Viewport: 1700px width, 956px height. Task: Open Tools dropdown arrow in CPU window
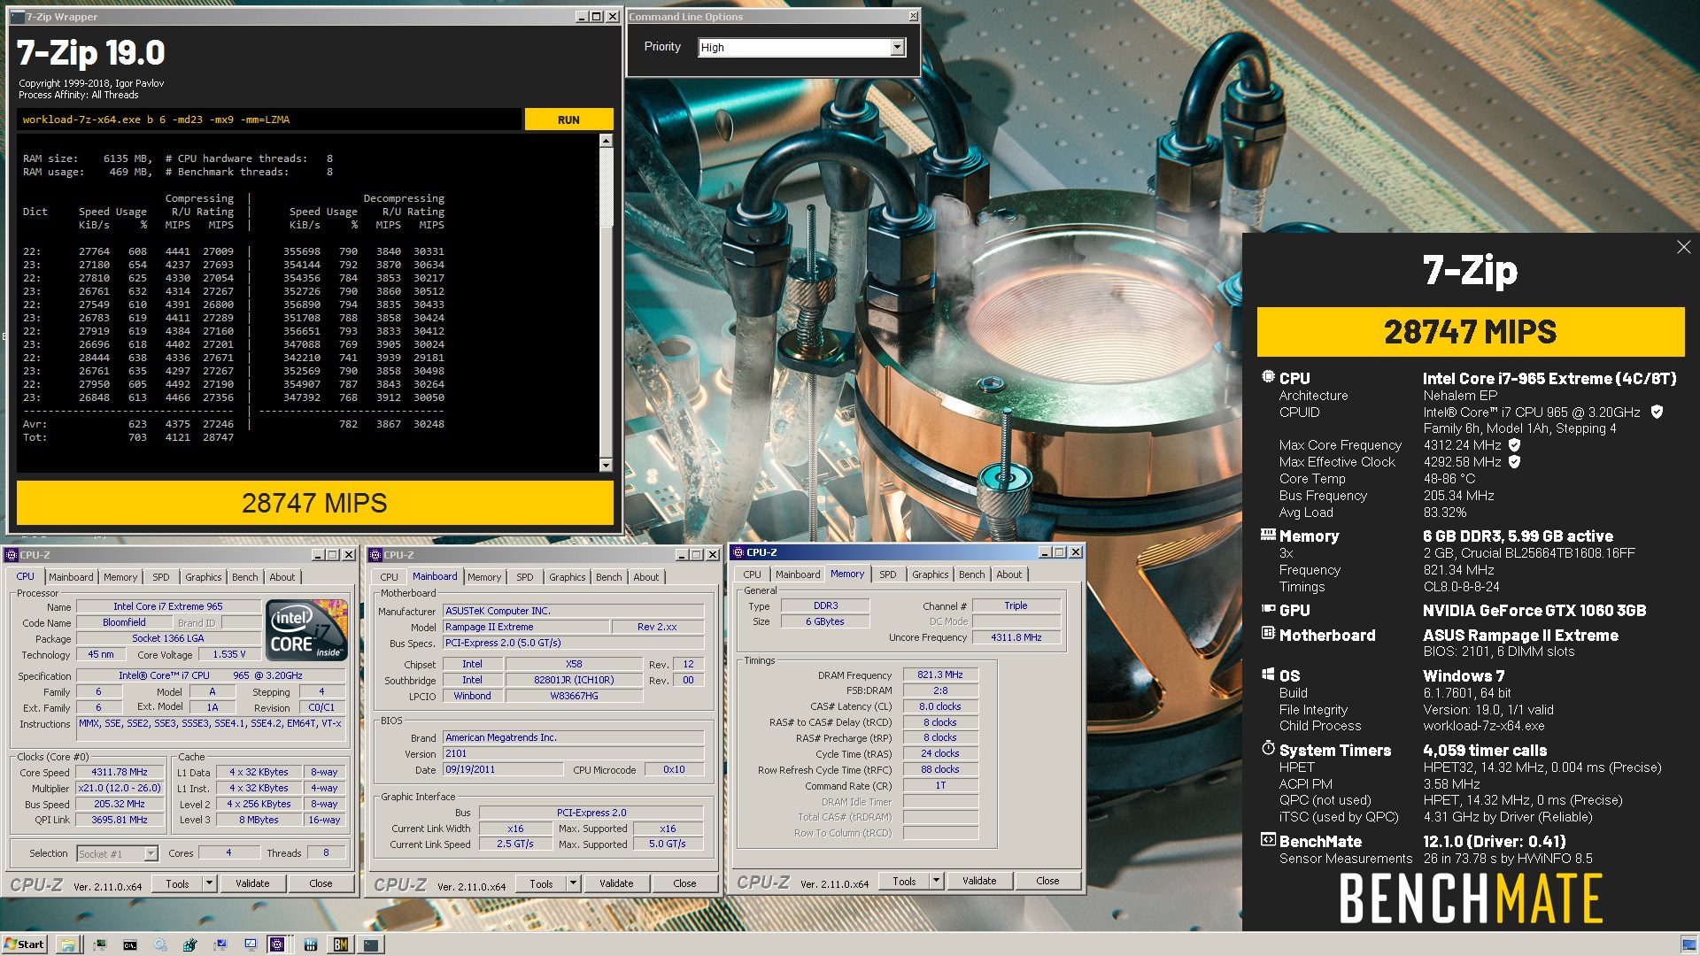click(209, 883)
